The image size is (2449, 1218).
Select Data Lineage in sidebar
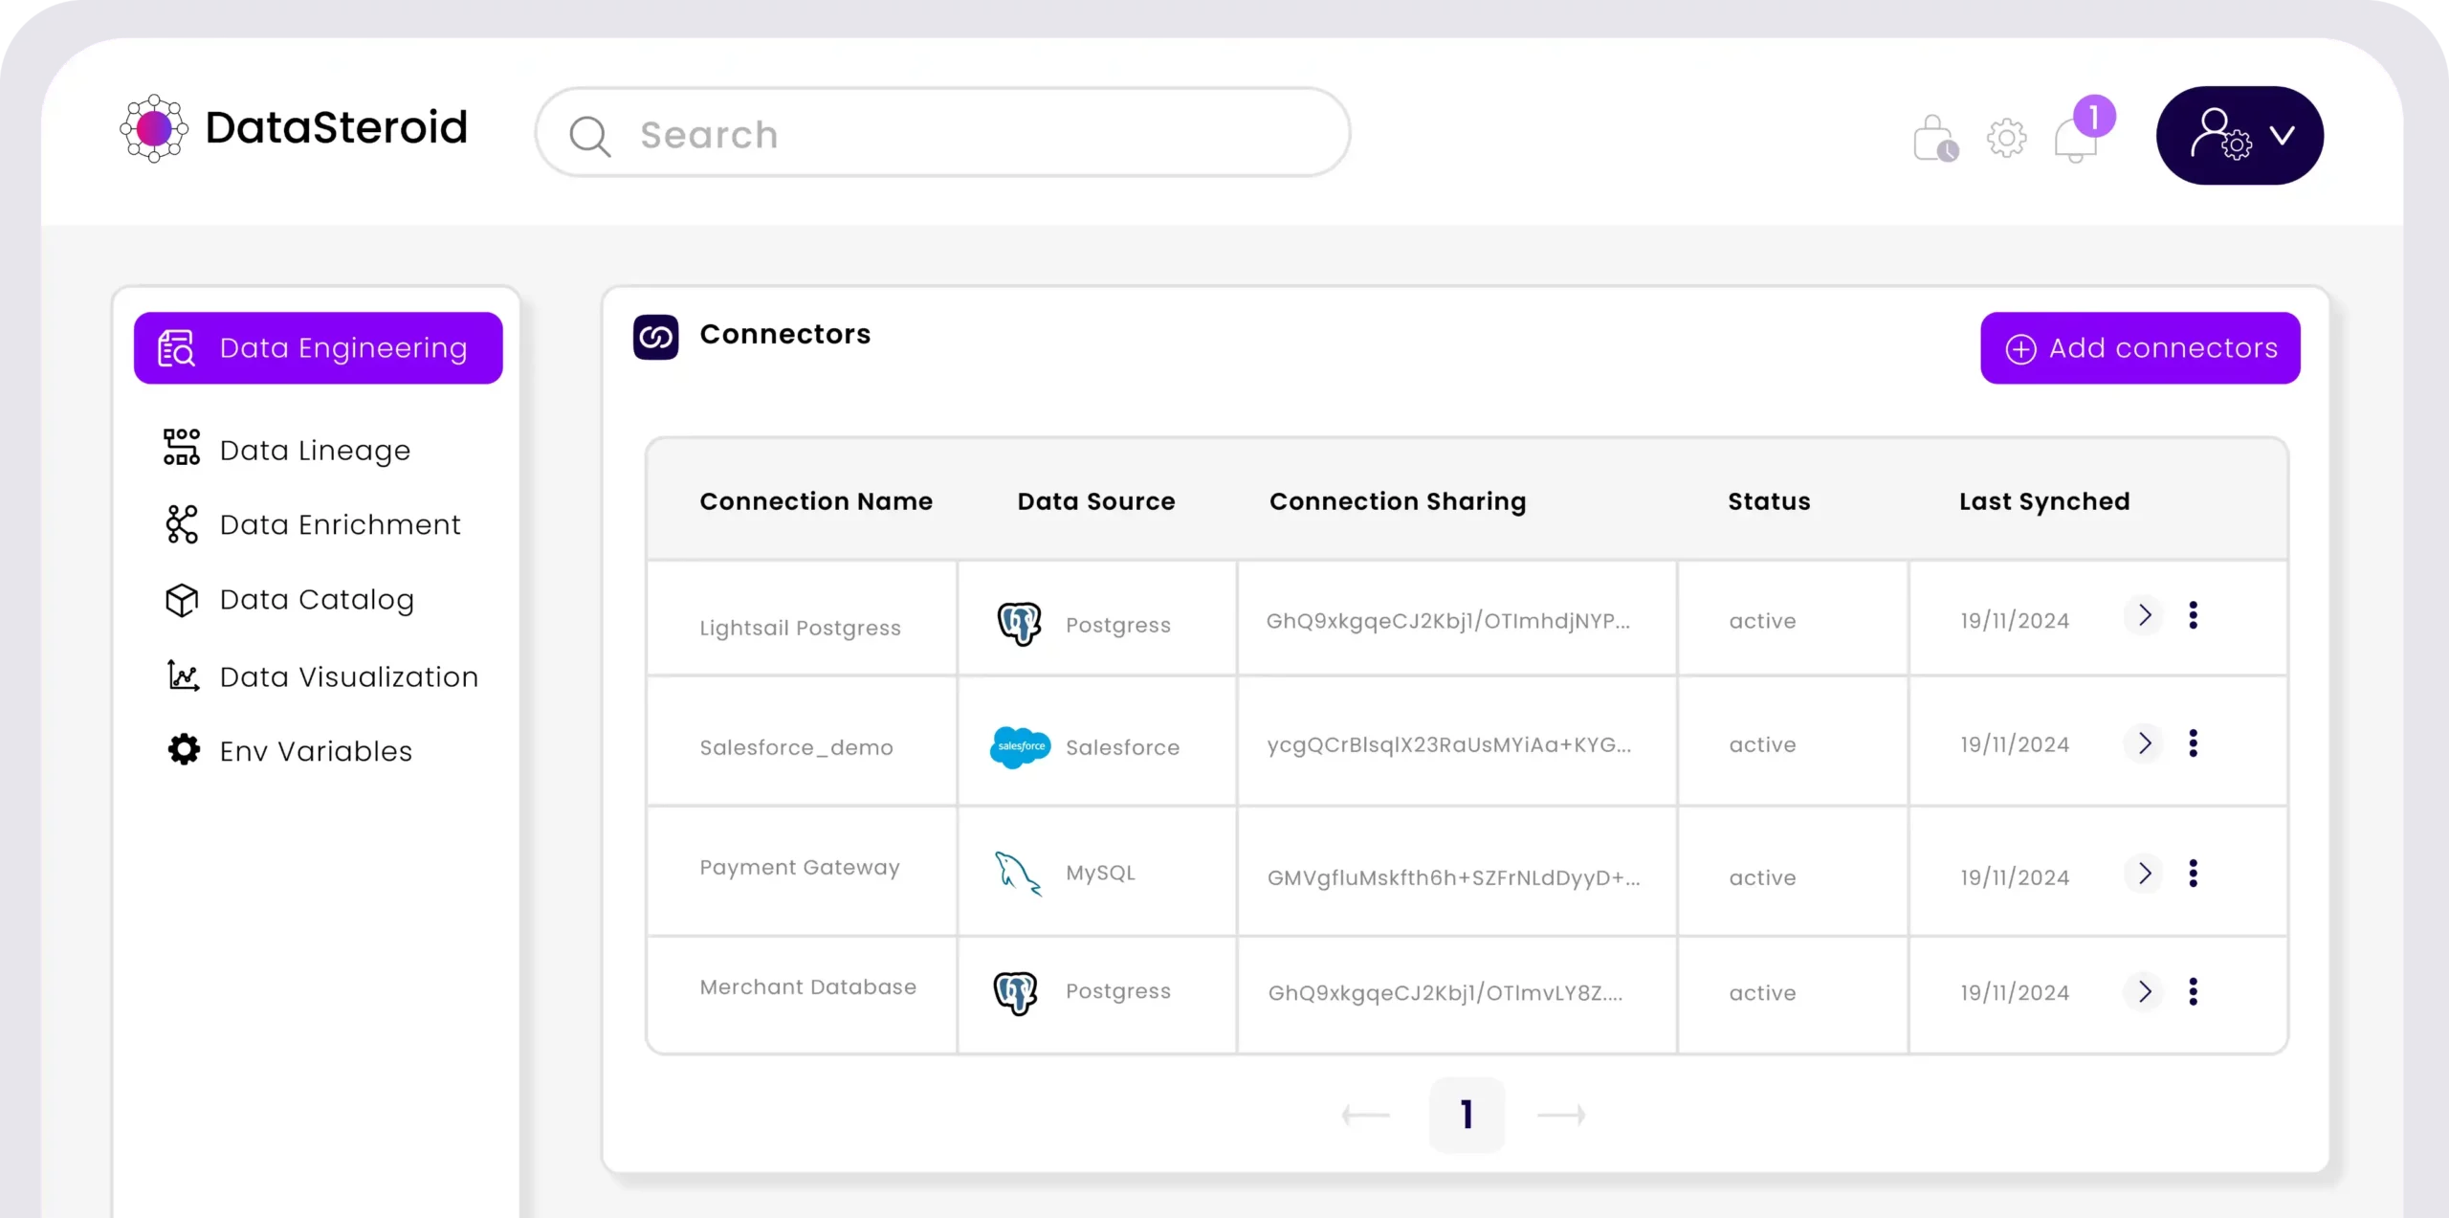(x=315, y=450)
